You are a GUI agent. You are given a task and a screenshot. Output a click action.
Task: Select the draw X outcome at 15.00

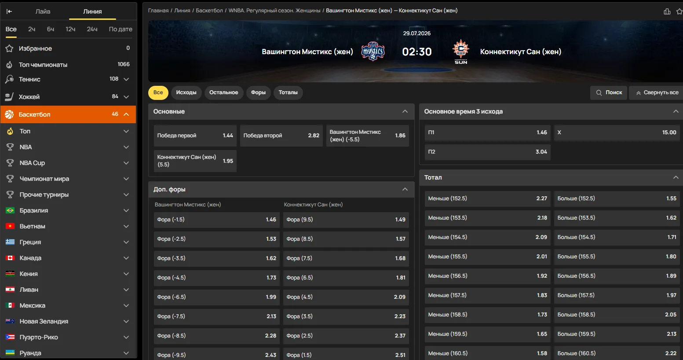[617, 132]
